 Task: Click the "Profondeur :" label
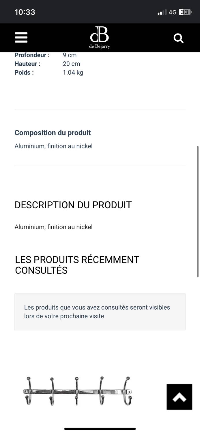click(x=32, y=55)
